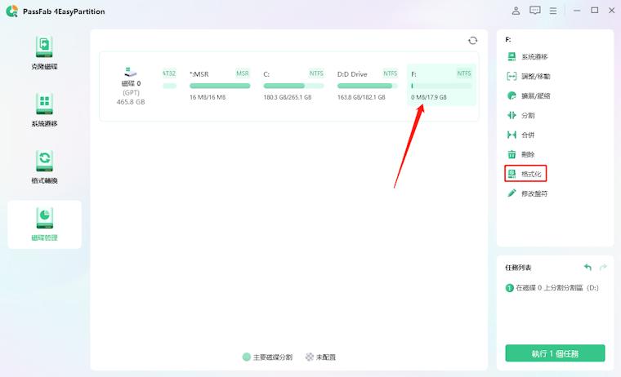Viewport: 621px width, 377px height.
Task: Select the partially visible FAT32 partition
Action: pyautogui.click(x=169, y=79)
